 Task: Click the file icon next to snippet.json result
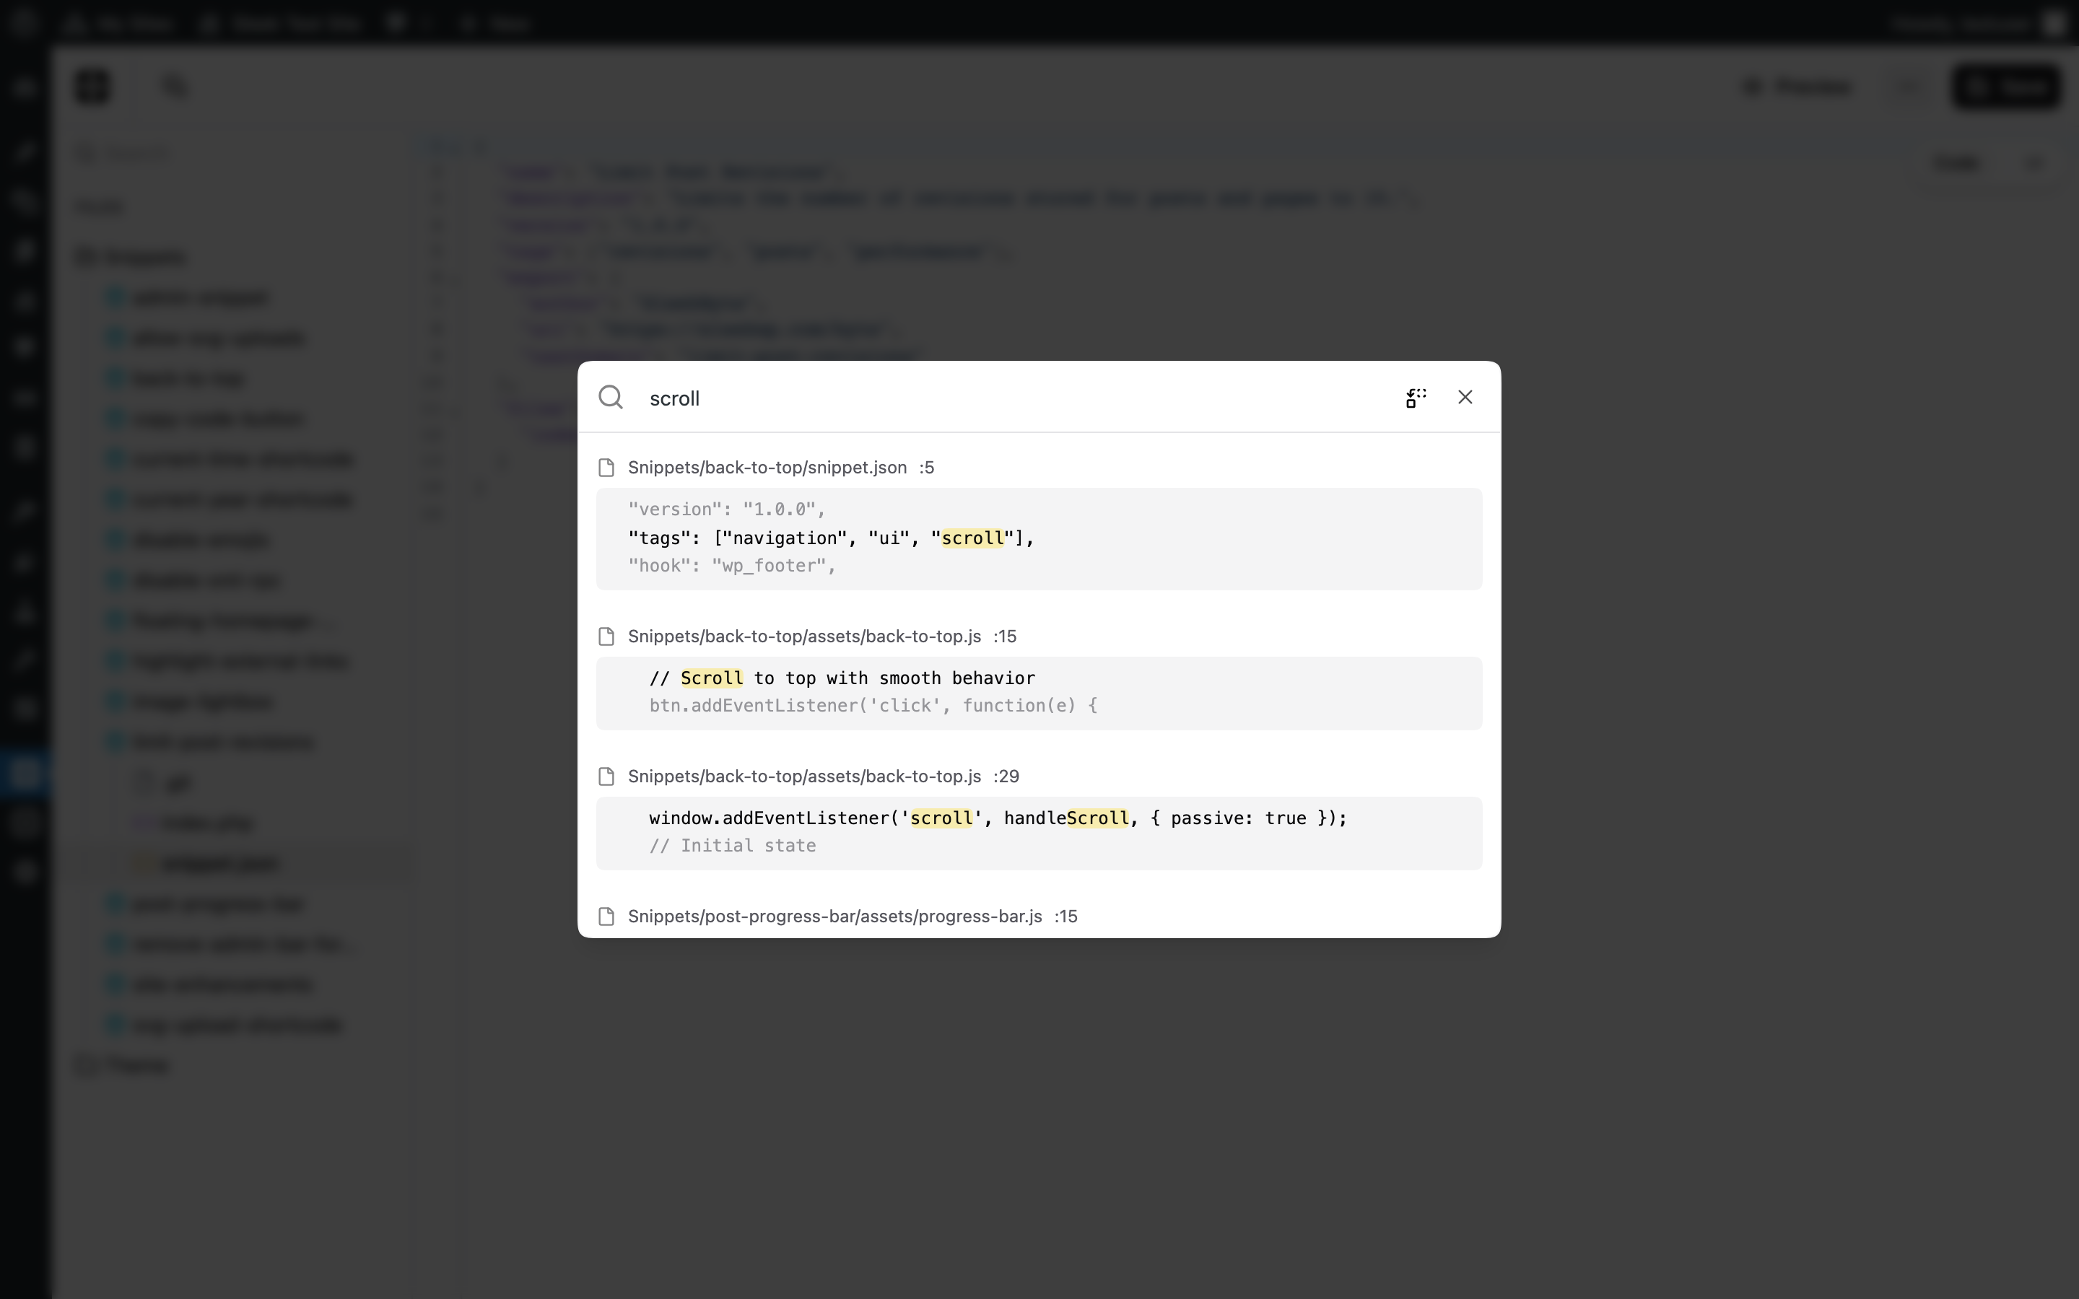[606, 466]
